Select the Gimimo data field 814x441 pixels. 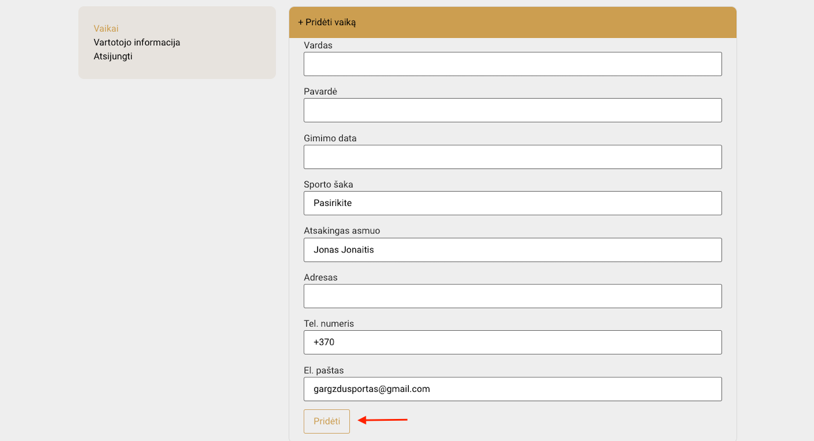[512, 157]
